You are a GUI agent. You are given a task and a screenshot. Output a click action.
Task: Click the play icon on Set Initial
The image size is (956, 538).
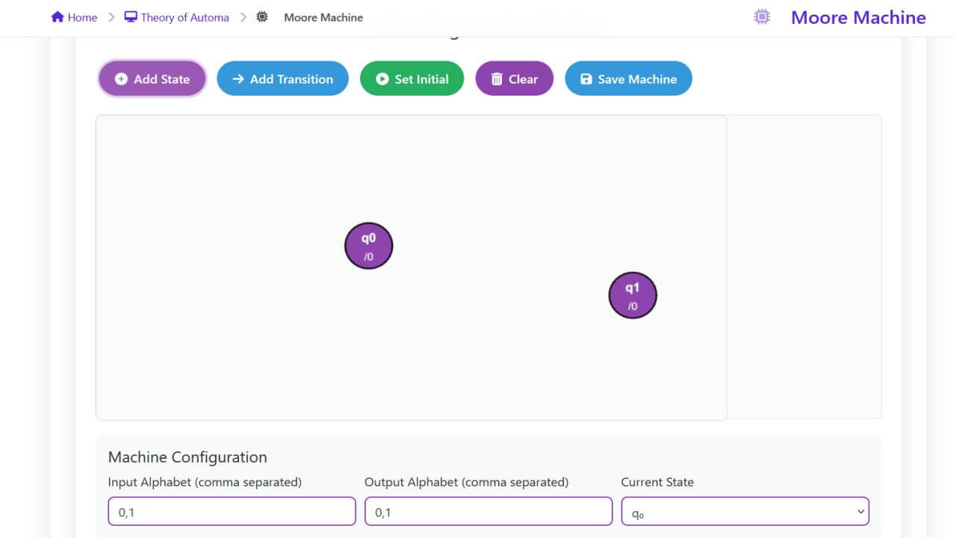[382, 79]
